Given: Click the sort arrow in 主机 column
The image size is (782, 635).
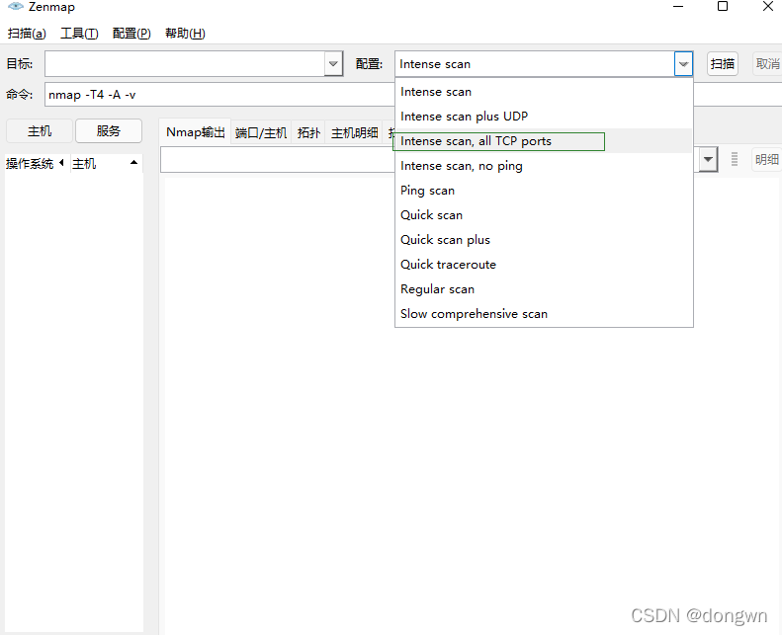Looking at the screenshot, I should pos(133,162).
